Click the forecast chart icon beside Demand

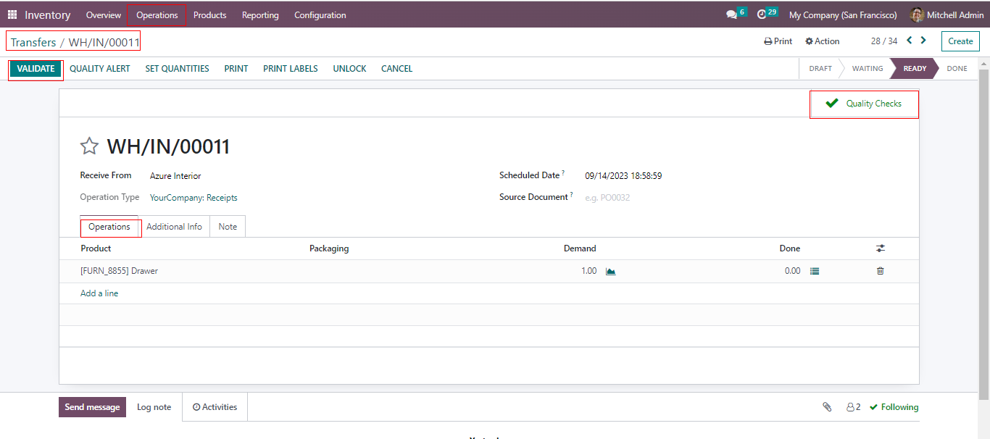[x=610, y=271]
